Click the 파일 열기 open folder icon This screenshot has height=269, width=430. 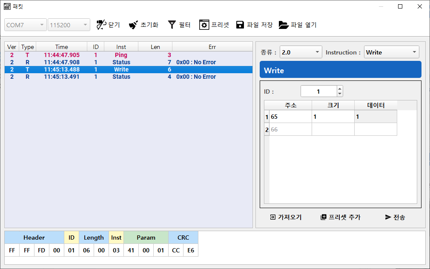pyautogui.click(x=284, y=25)
